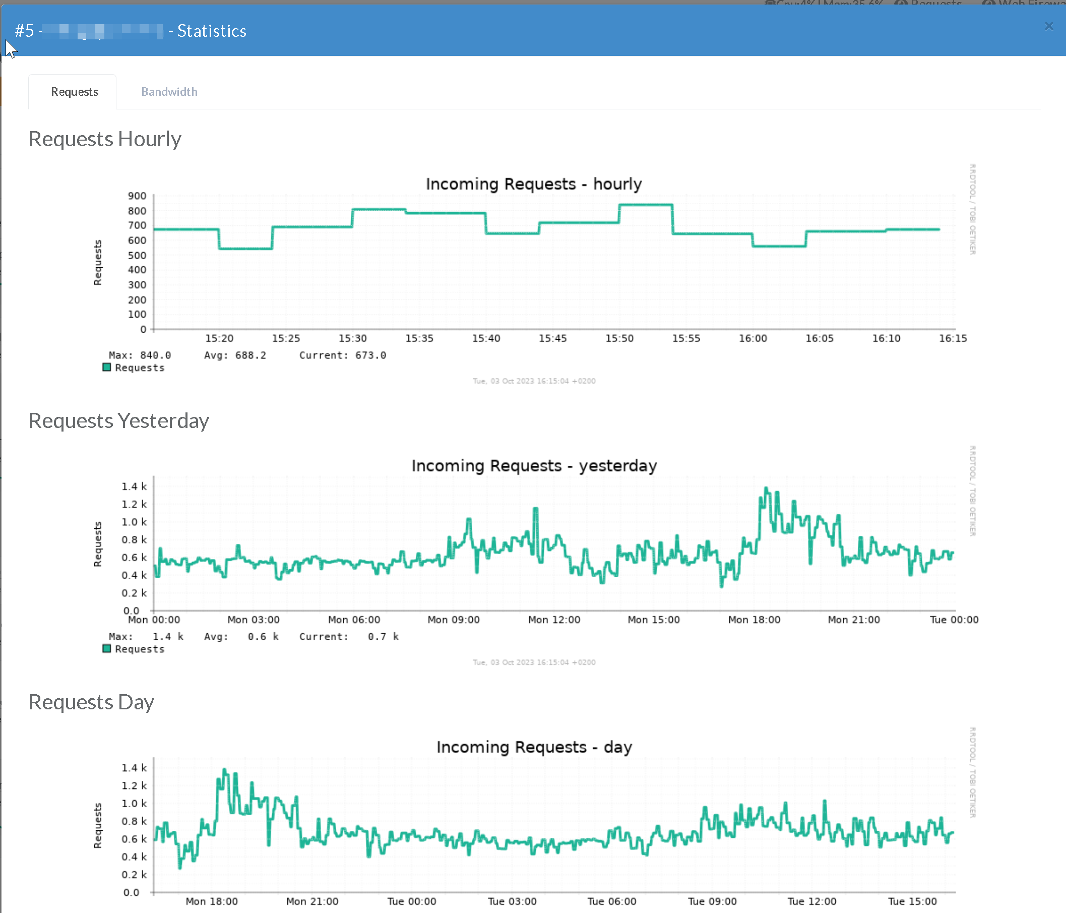
Task: Click the Incoming Requests - hourly chart title
Action: pos(534,184)
